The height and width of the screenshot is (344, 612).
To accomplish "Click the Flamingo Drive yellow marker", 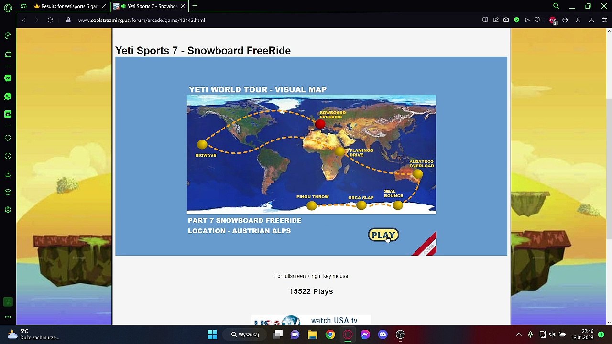I will (x=340, y=152).
